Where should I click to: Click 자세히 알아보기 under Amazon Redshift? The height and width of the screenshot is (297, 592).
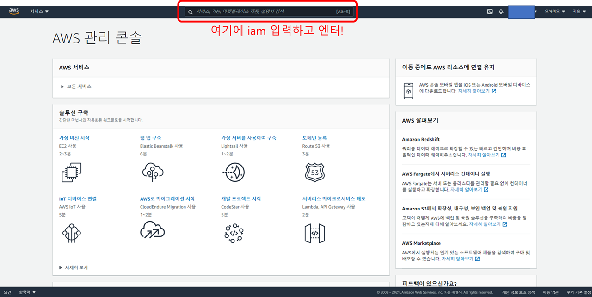[483, 155]
